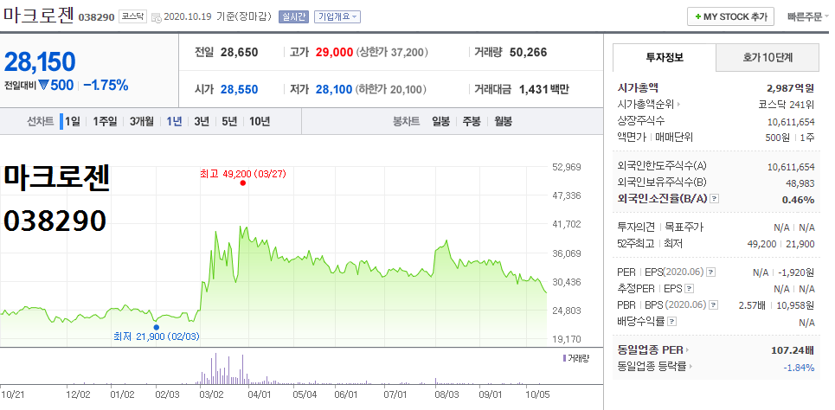Open the help icon beside PBR BPS(2020.06)
The width and height of the screenshot is (835, 410).
coord(714,305)
